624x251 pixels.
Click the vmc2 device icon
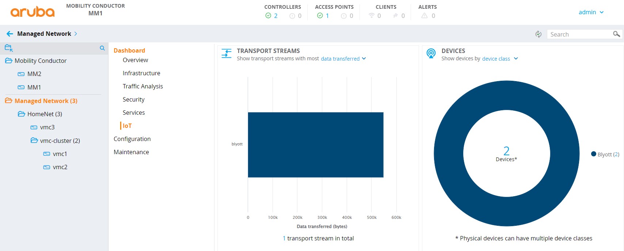[x=47, y=167]
